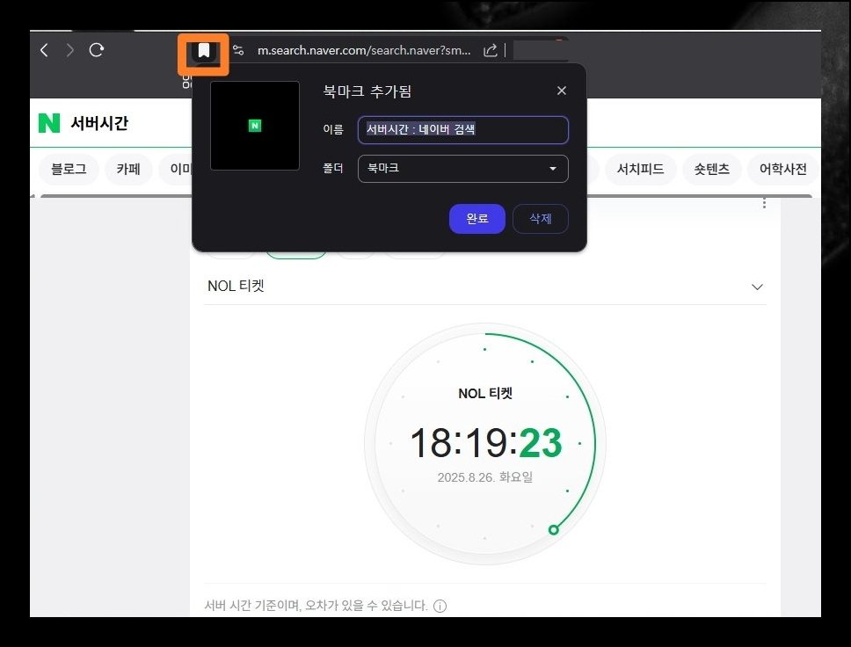Click the URL text m.search.naver.com
851x647 pixels.
[x=364, y=50]
